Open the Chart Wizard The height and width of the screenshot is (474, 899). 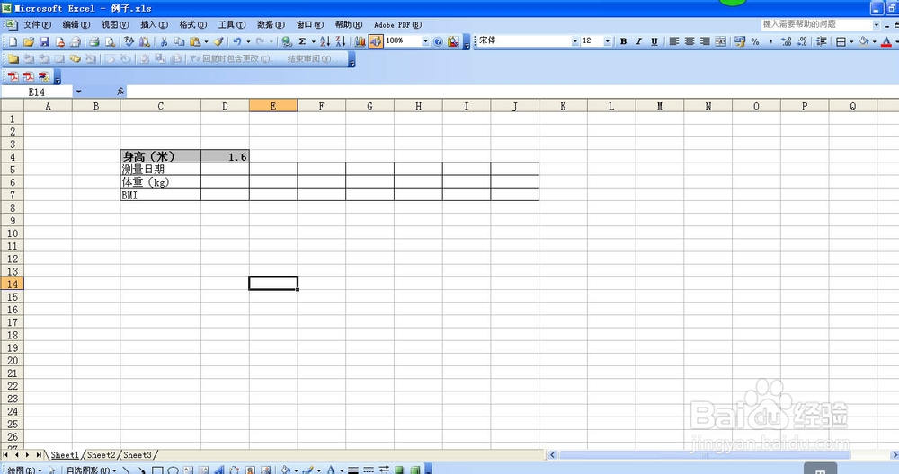[x=360, y=41]
